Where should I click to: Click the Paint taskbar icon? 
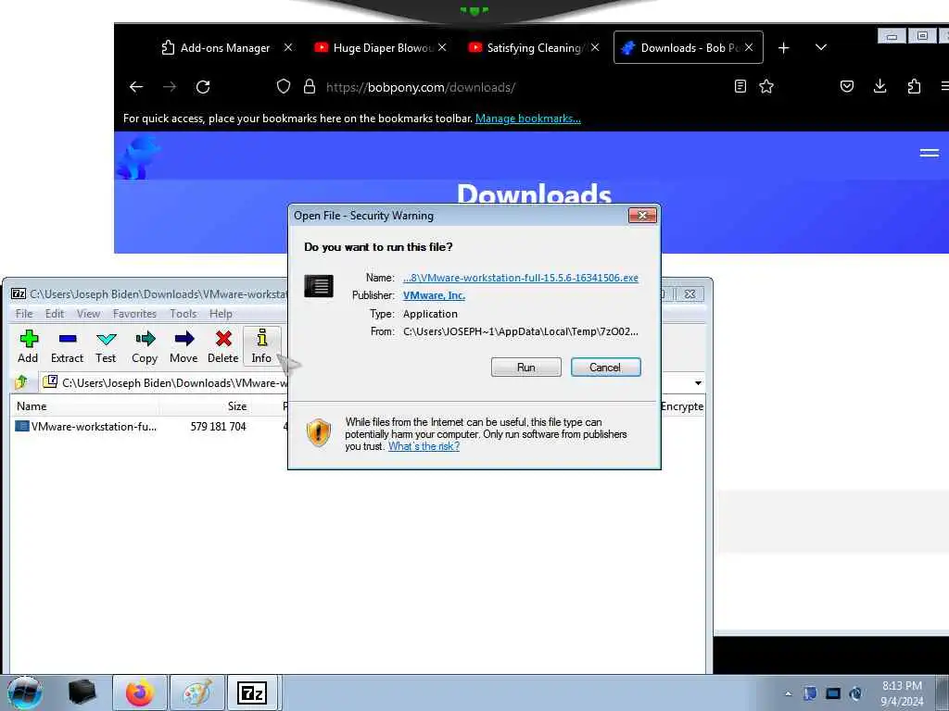click(197, 692)
